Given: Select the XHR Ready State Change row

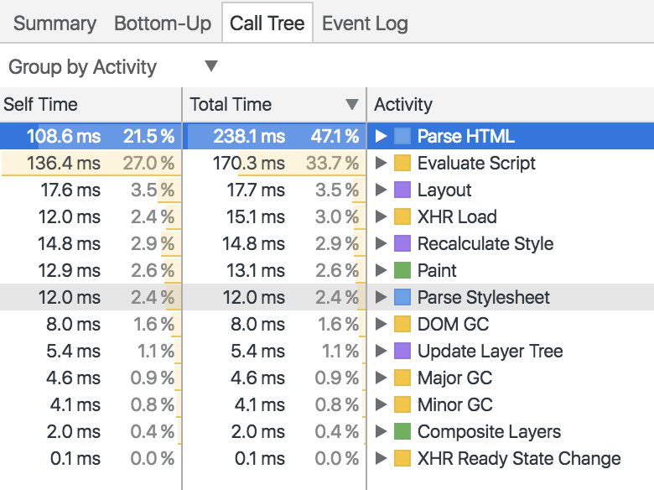Looking at the screenshot, I should (518, 458).
